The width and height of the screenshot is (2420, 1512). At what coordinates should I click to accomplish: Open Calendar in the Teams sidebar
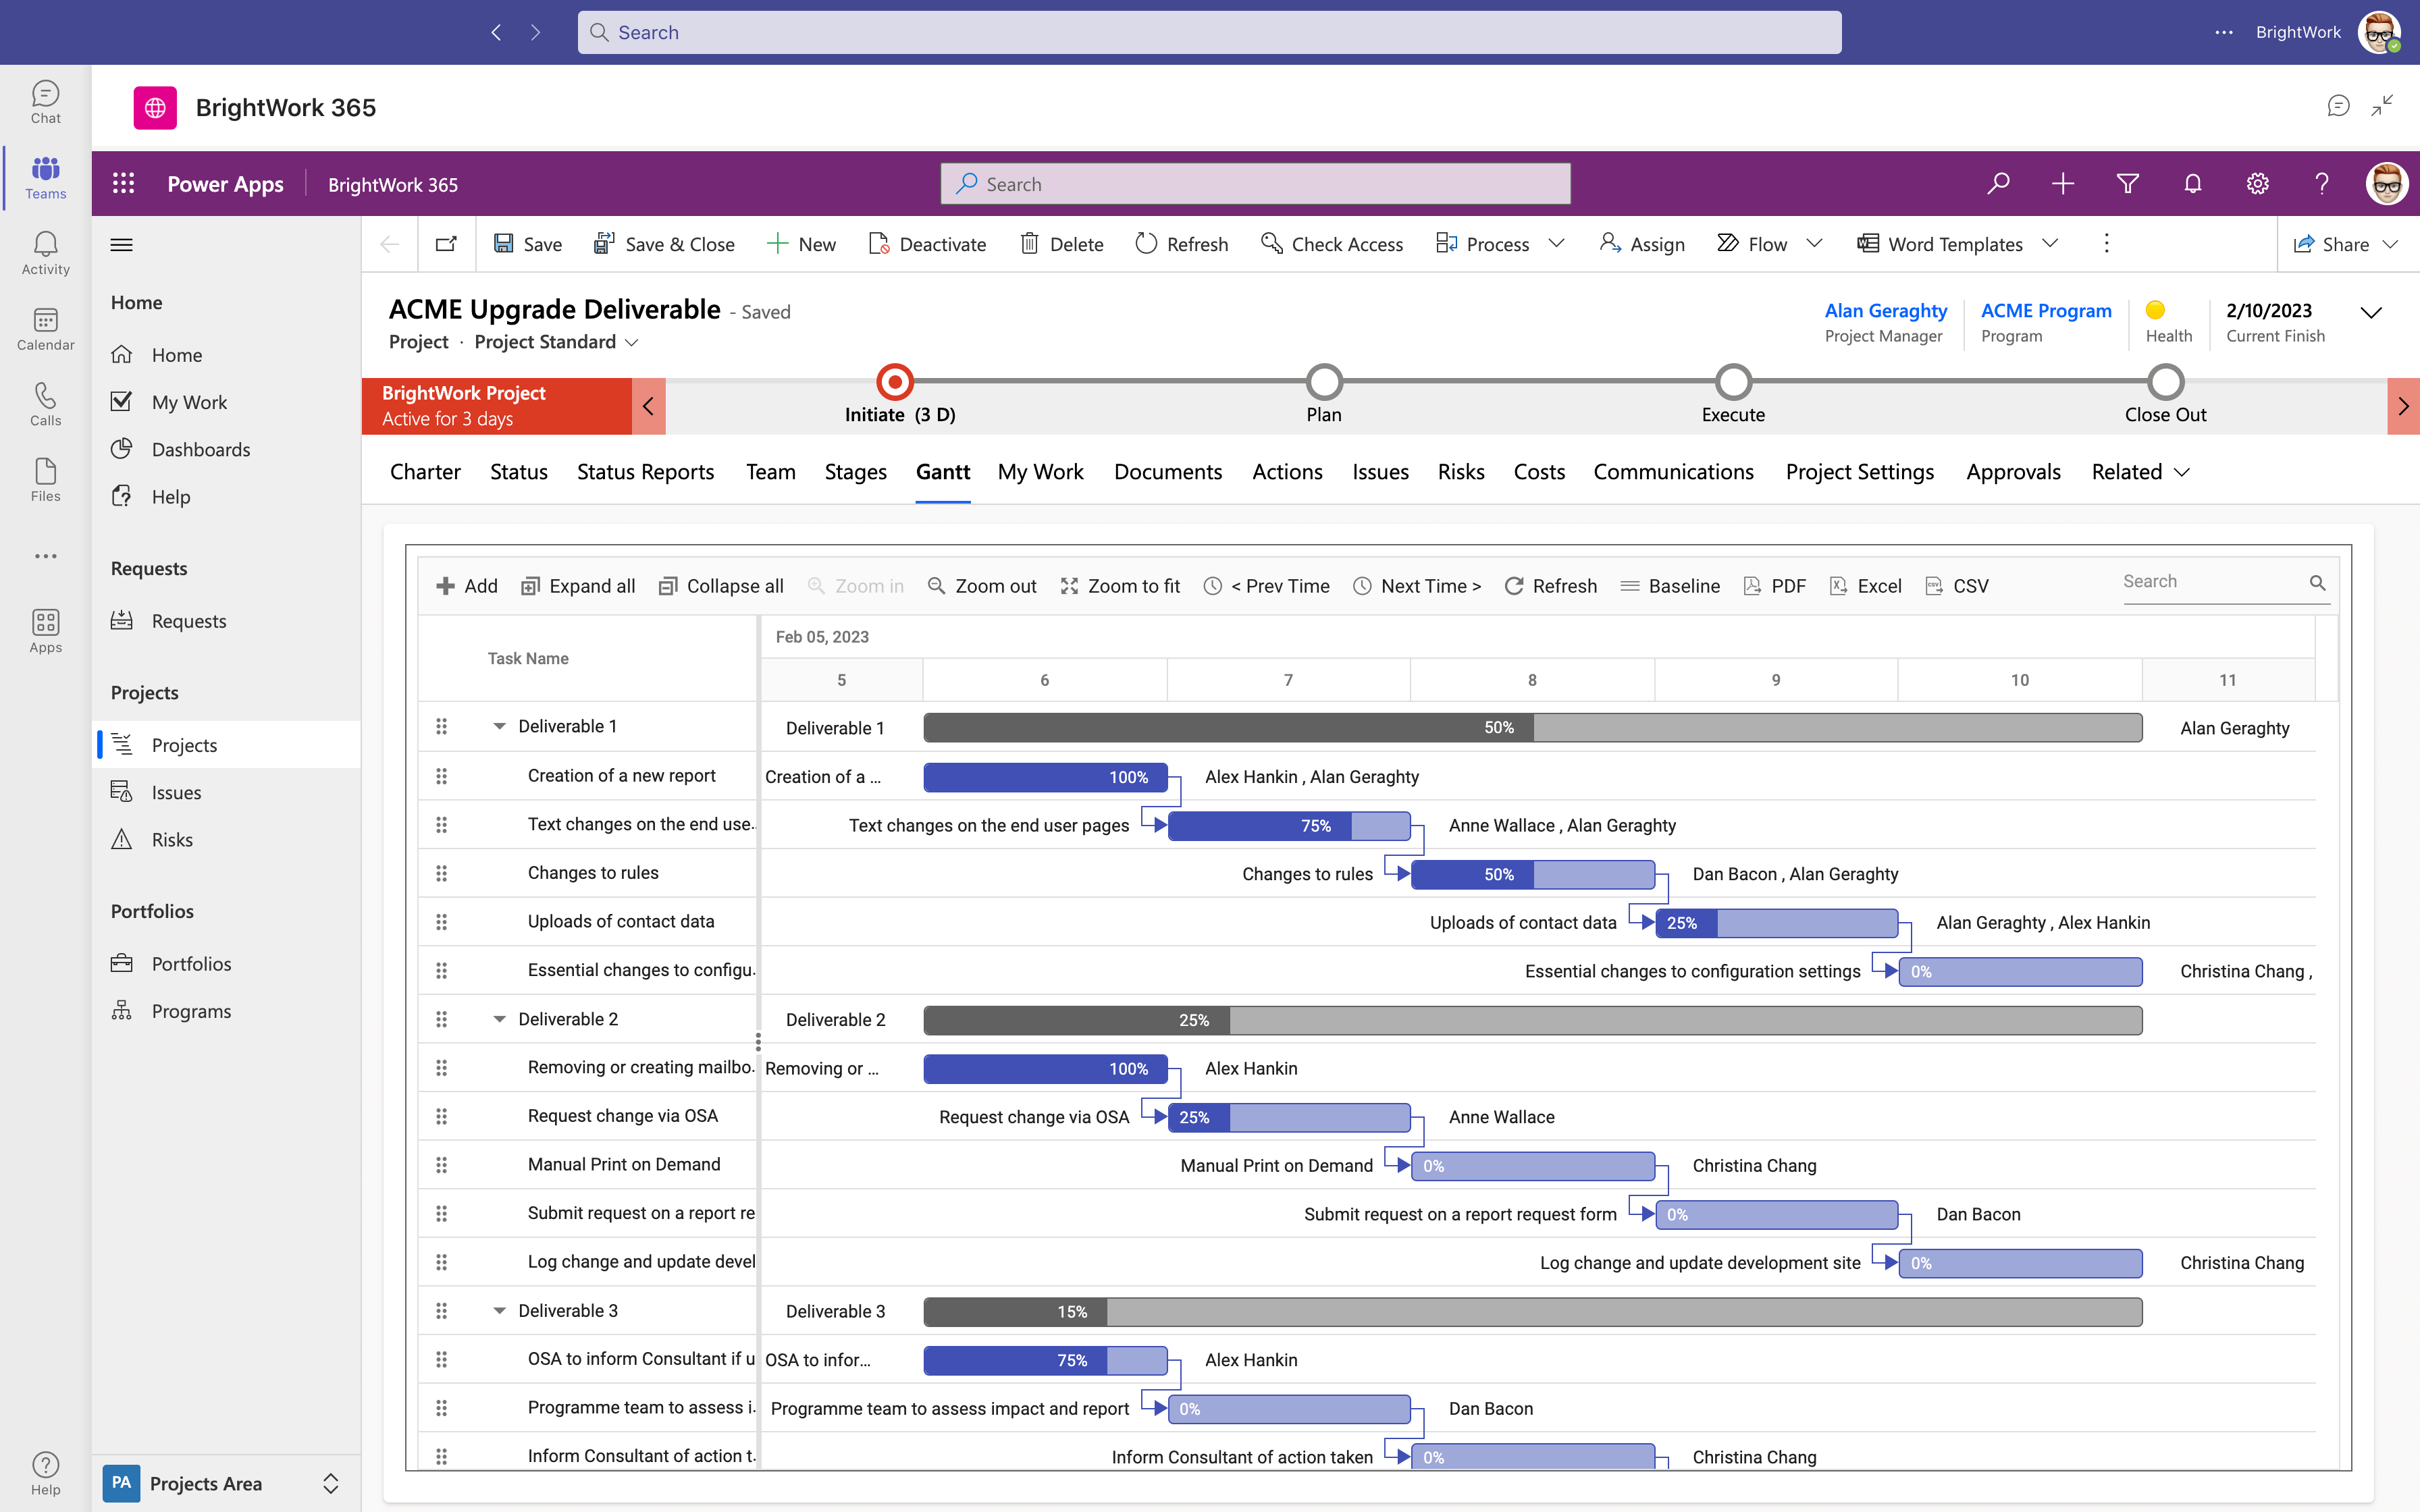45,329
